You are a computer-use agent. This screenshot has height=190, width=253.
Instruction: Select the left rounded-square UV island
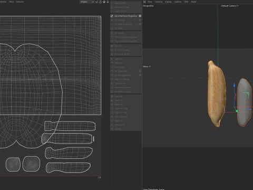point(13,164)
